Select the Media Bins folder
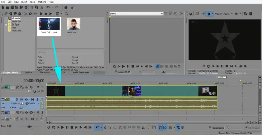 pyautogui.click(x=17, y=21)
